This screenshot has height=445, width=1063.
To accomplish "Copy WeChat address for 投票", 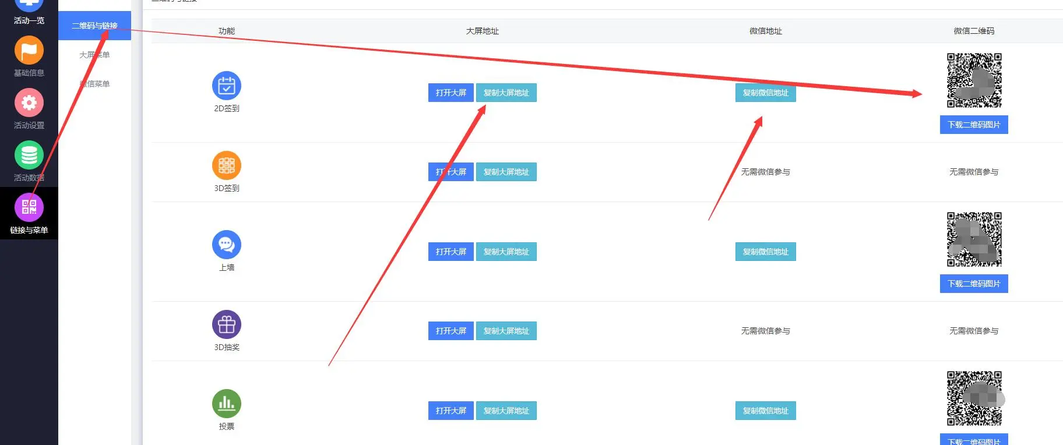I will click(x=765, y=411).
